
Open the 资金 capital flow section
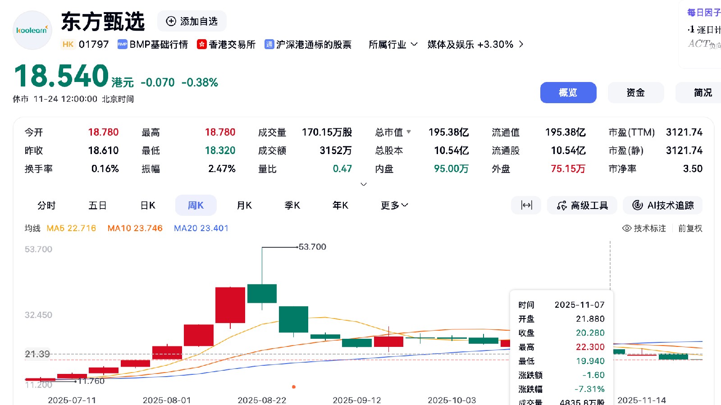point(635,93)
